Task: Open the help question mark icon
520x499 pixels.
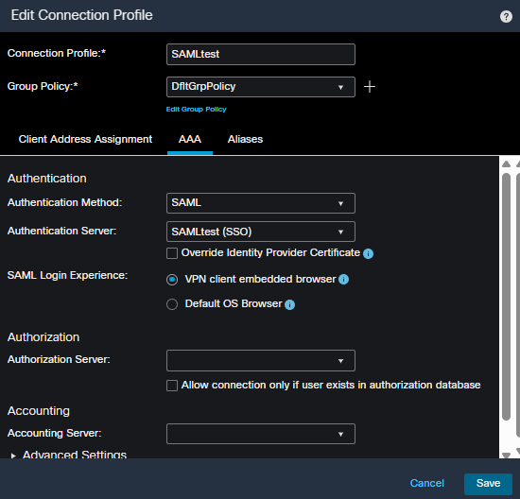Action: coord(506,16)
